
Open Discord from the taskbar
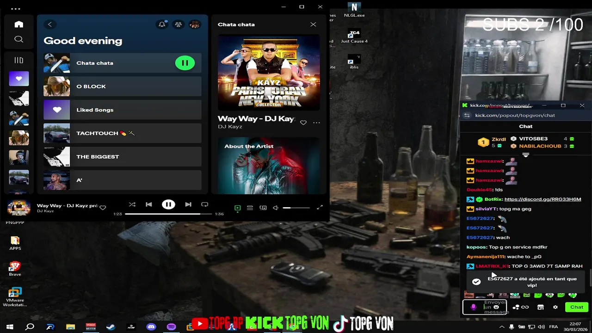(151, 327)
